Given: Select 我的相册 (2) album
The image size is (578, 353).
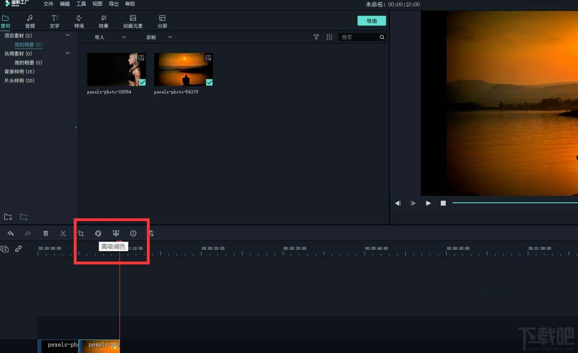Looking at the screenshot, I should pos(28,45).
